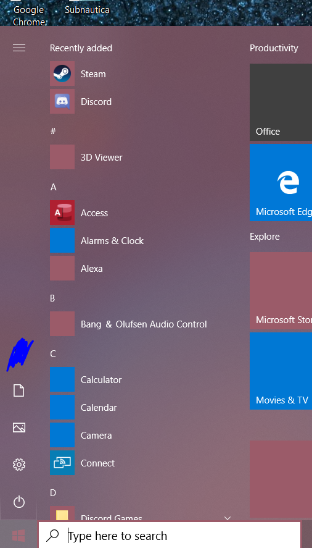Select the Steam label text
Screen dimensions: 312x548
click(x=93, y=74)
